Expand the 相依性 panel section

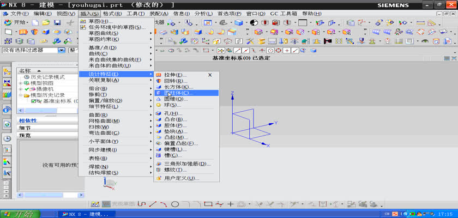point(47,120)
